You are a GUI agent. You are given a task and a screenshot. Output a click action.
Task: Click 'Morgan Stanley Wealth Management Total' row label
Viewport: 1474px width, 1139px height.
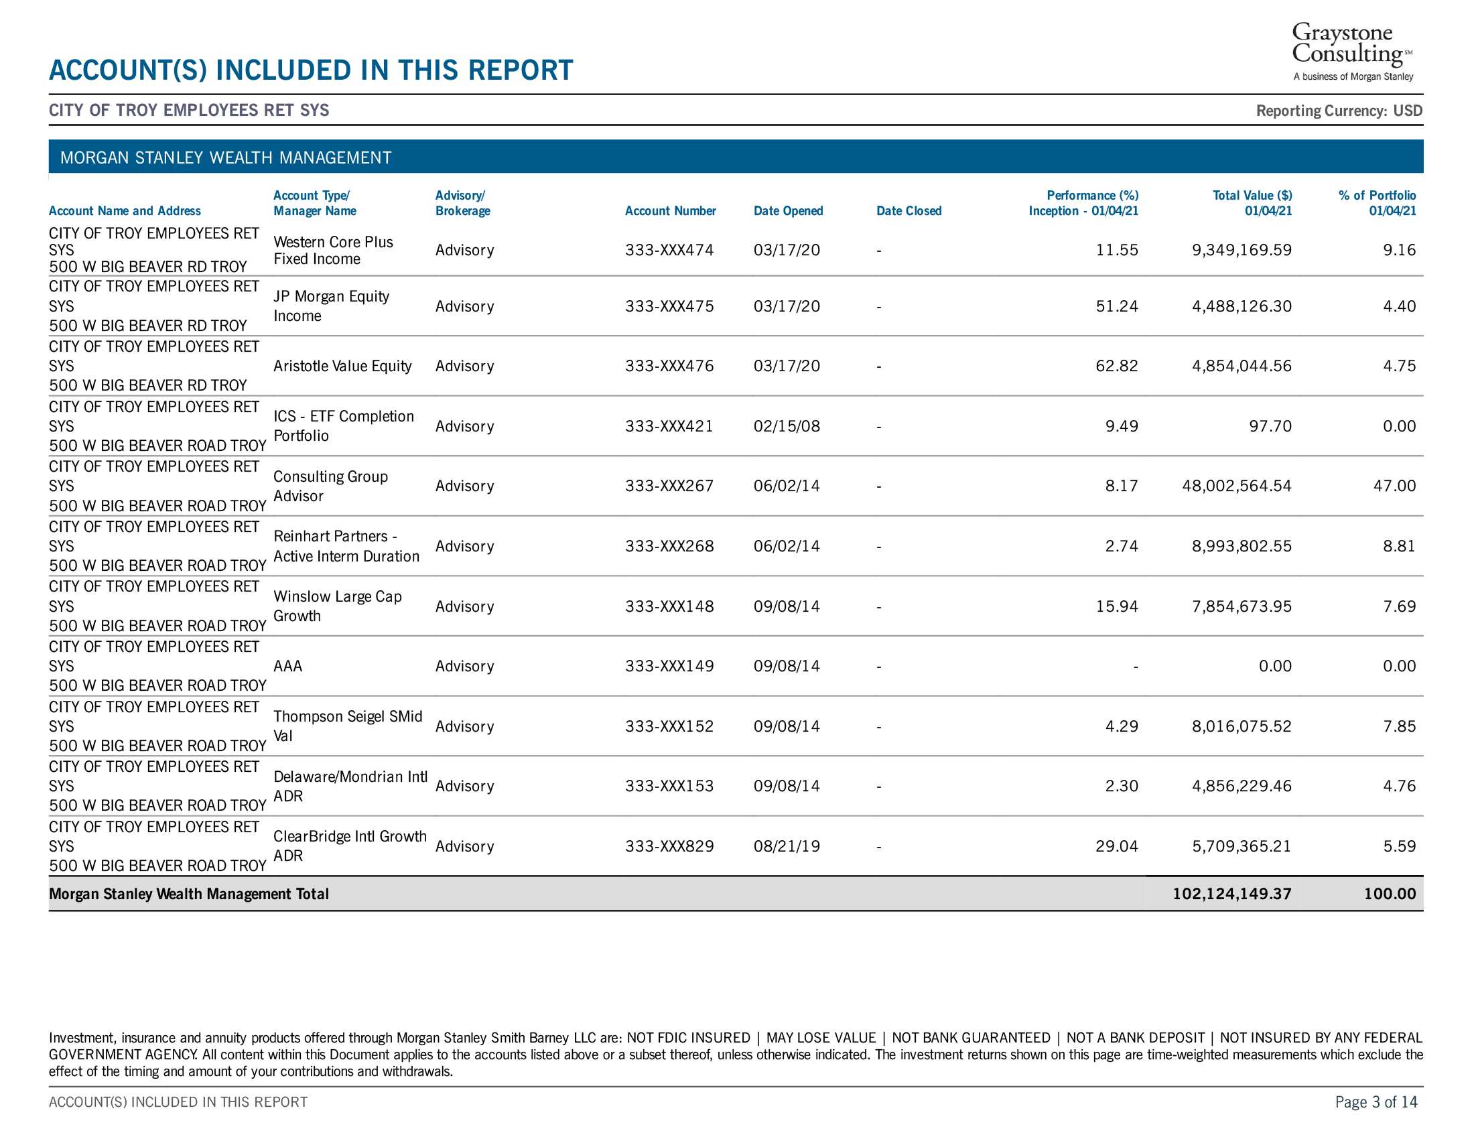[x=189, y=893]
